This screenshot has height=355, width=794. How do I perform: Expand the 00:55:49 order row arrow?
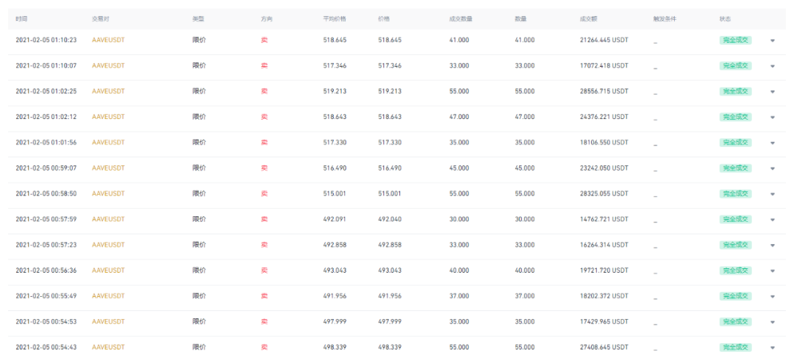(772, 296)
